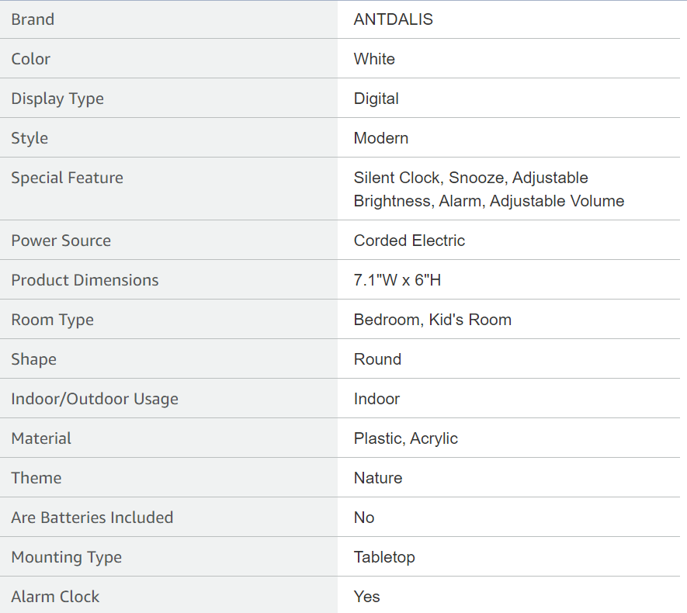Click the Digital display type value
687x613 pixels.
376,99
